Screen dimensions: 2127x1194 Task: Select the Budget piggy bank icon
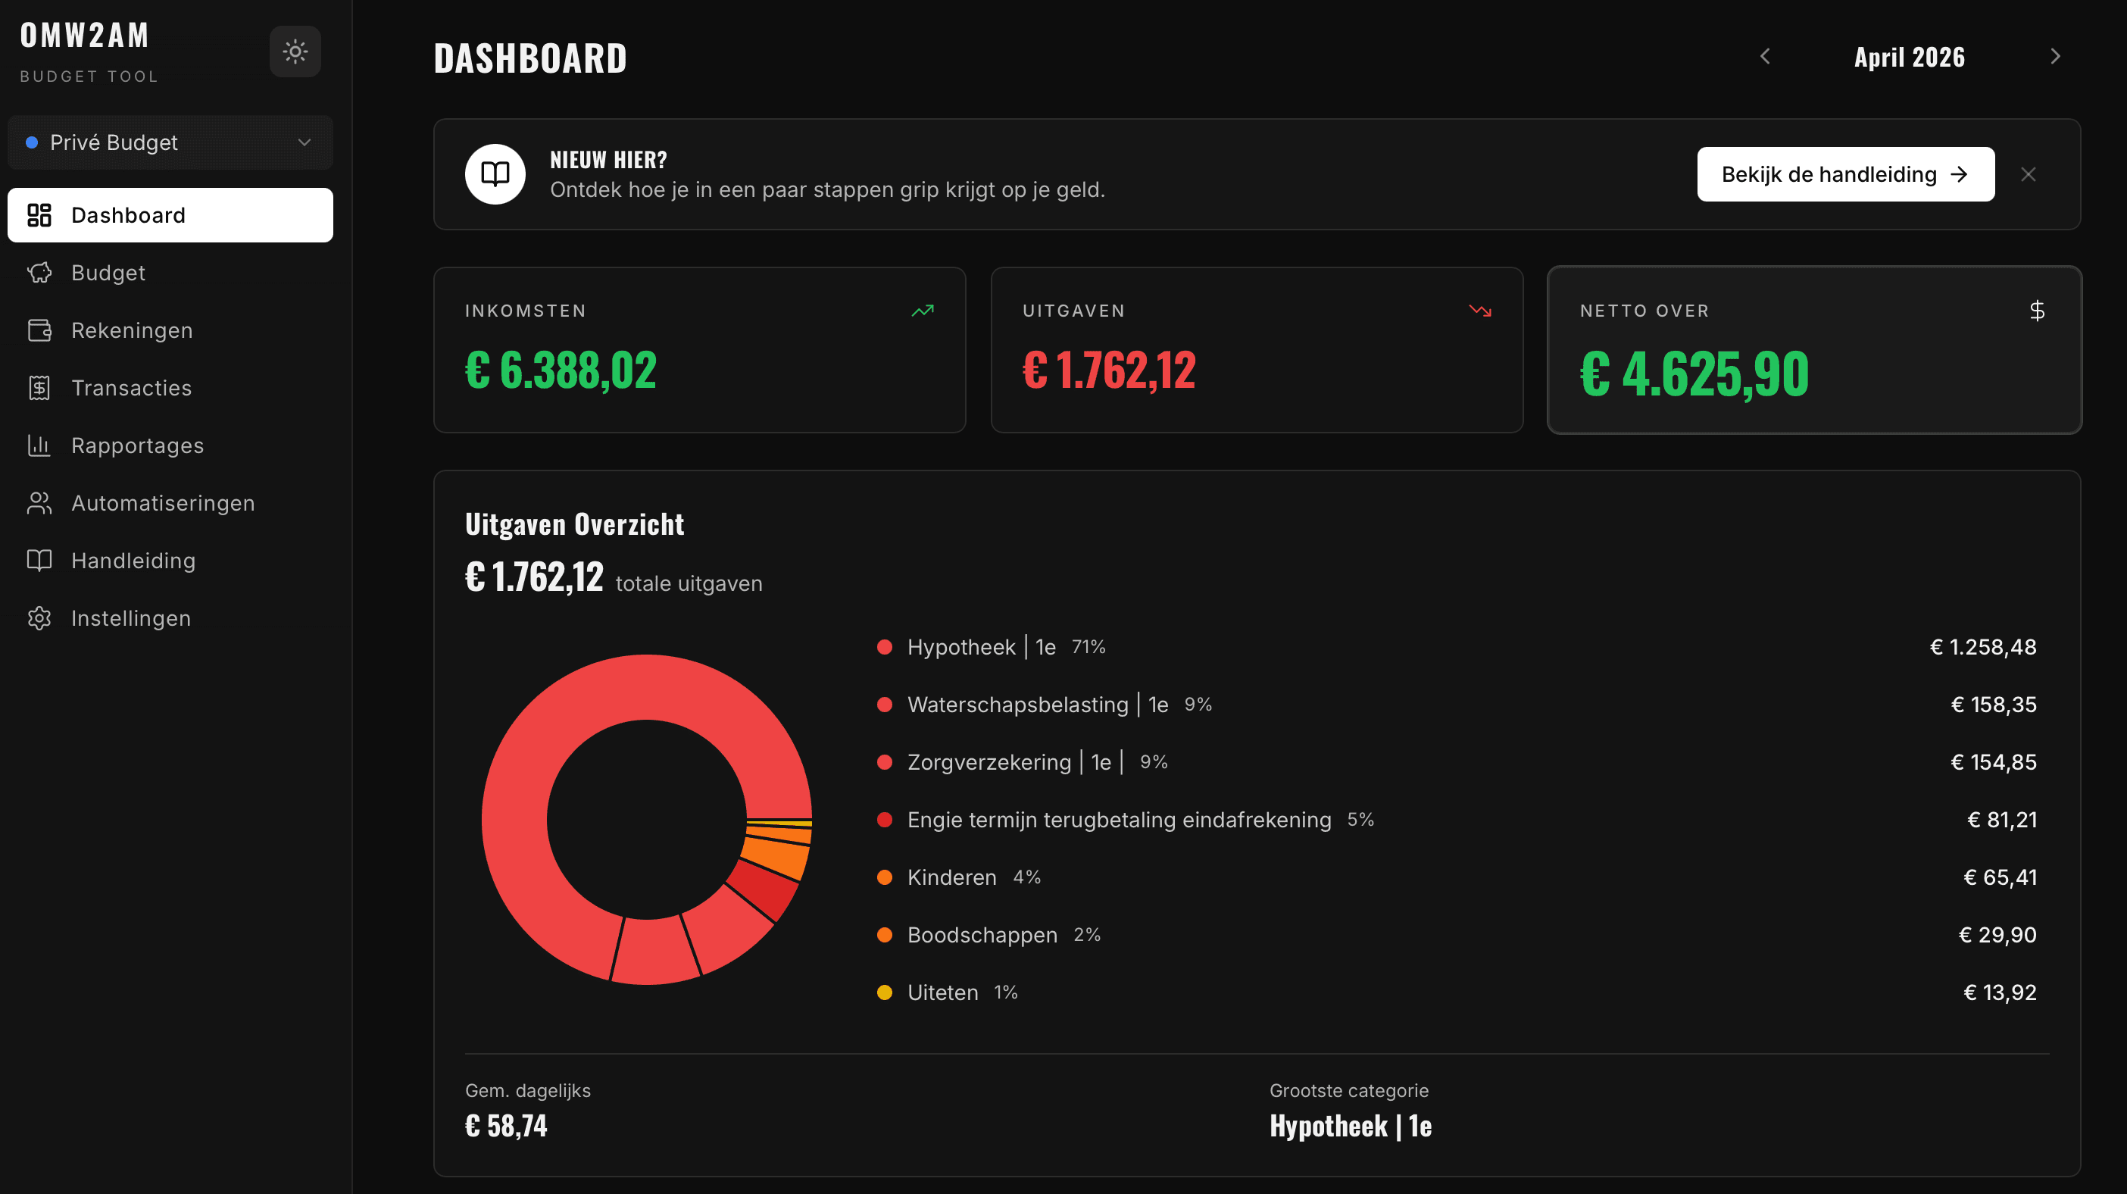39,273
